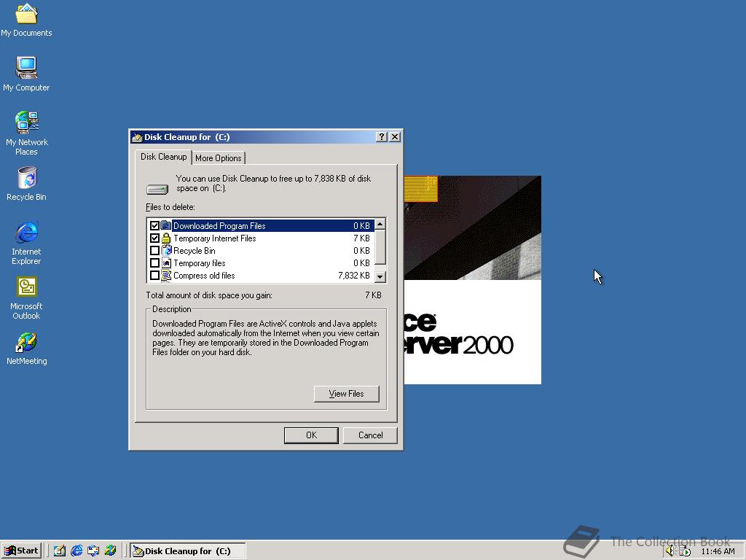Screen dimensions: 746x560
Task: Click the Disk Cleanup title bar icon
Action: pos(138,137)
